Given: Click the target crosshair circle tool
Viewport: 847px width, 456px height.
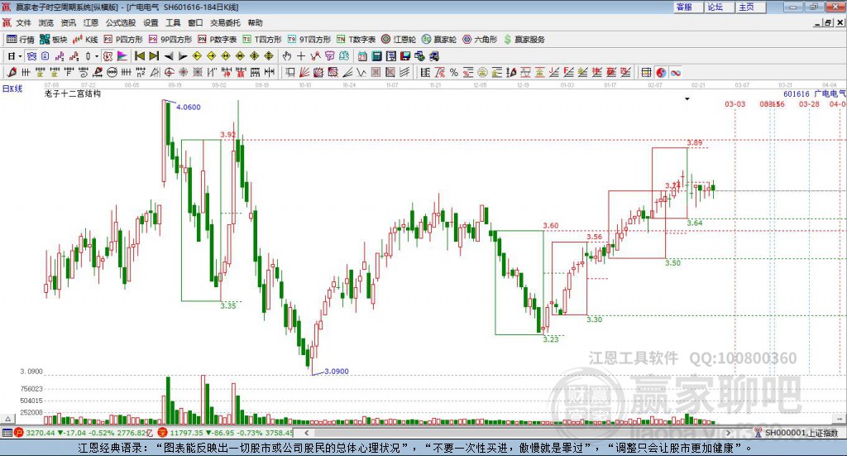Looking at the screenshot, I should (169, 72).
